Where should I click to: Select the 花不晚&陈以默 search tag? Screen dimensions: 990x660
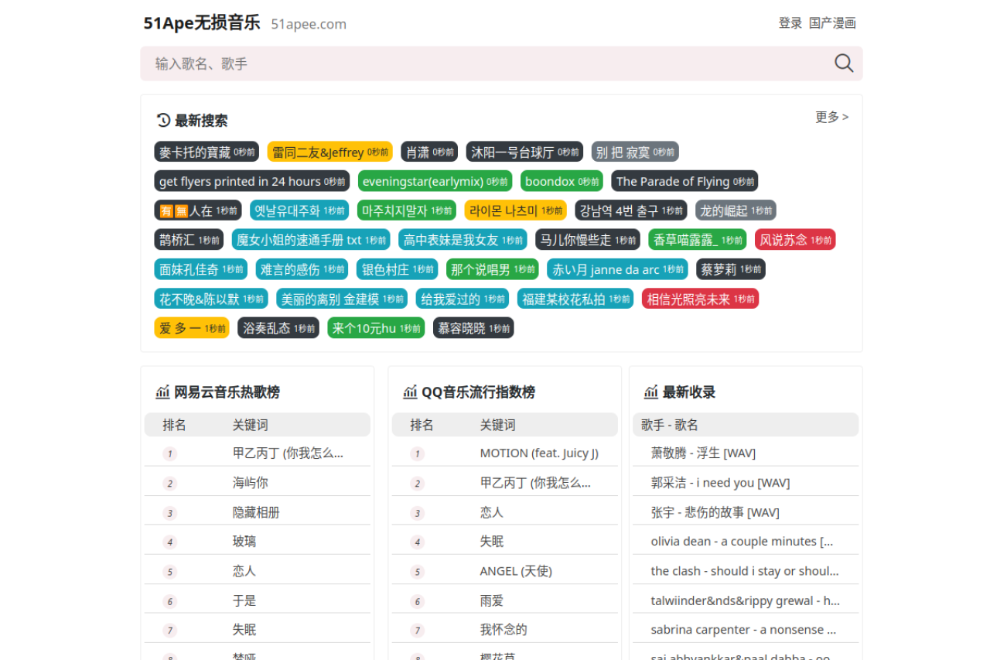[211, 299]
